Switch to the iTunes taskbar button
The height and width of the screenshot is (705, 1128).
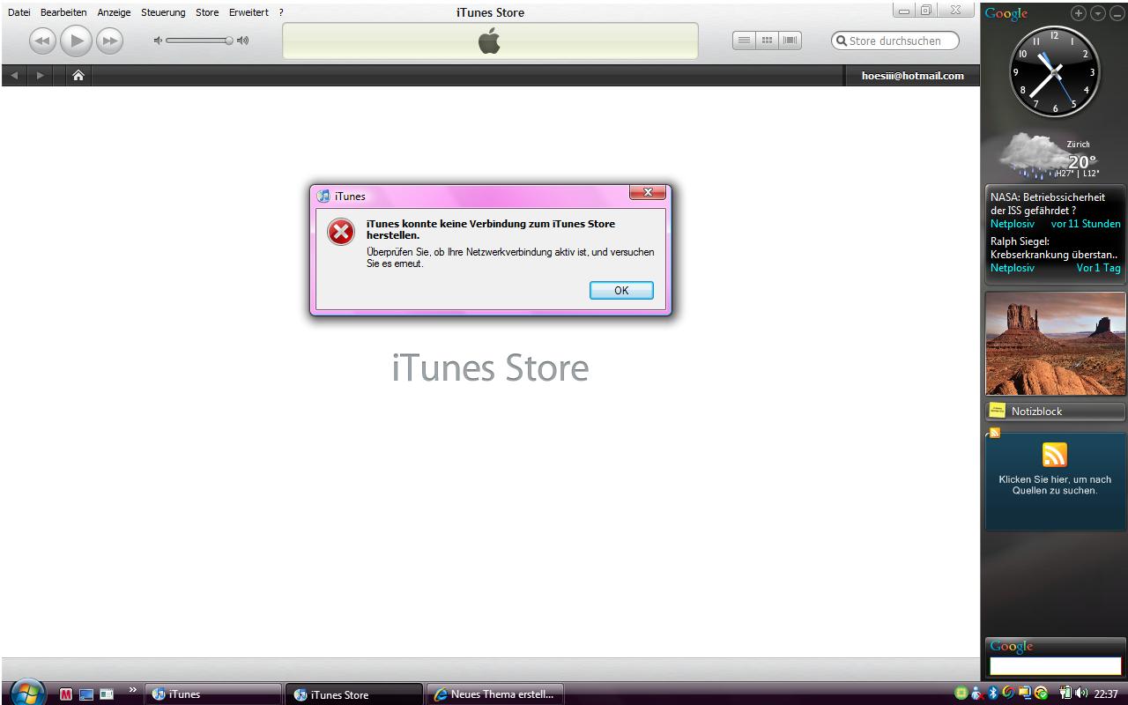click(212, 694)
